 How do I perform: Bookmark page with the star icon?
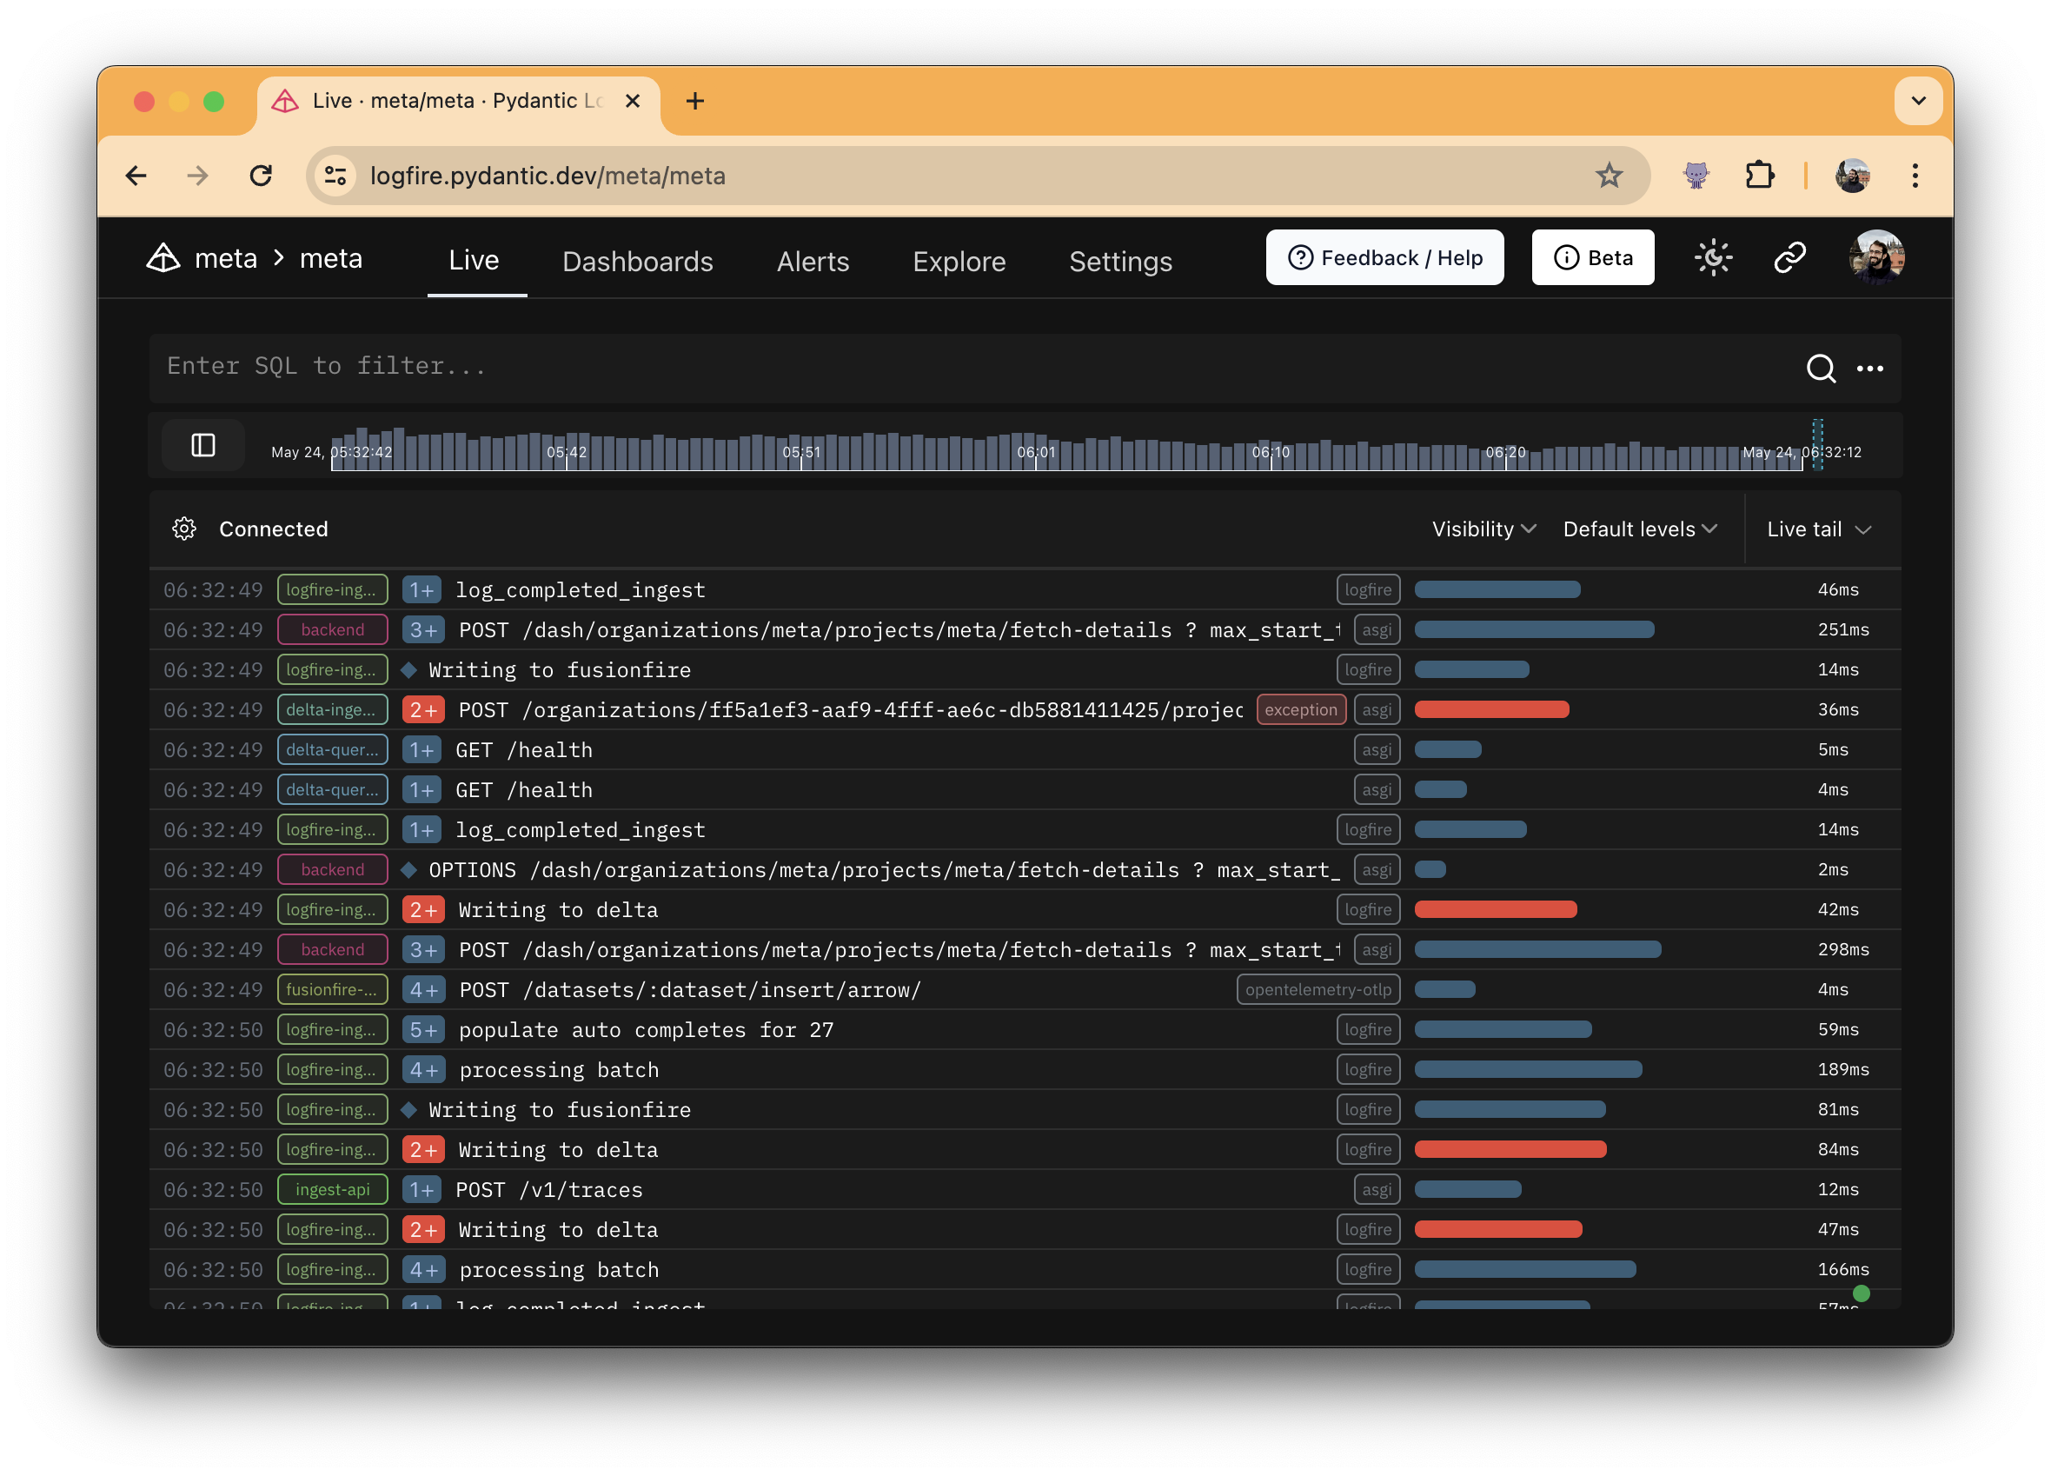(1608, 176)
